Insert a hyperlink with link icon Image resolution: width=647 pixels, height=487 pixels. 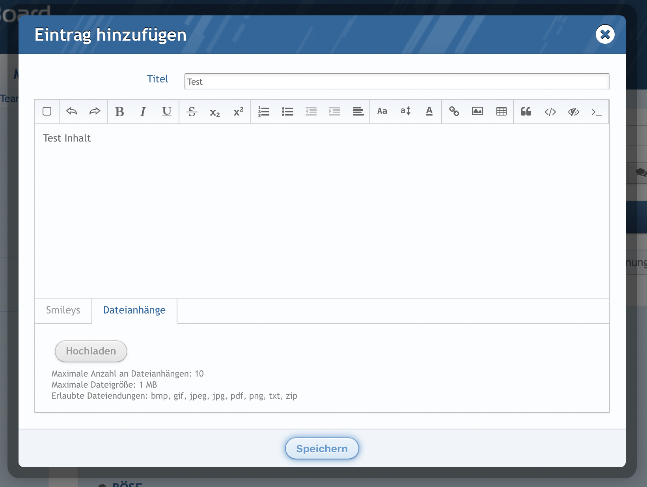454,112
